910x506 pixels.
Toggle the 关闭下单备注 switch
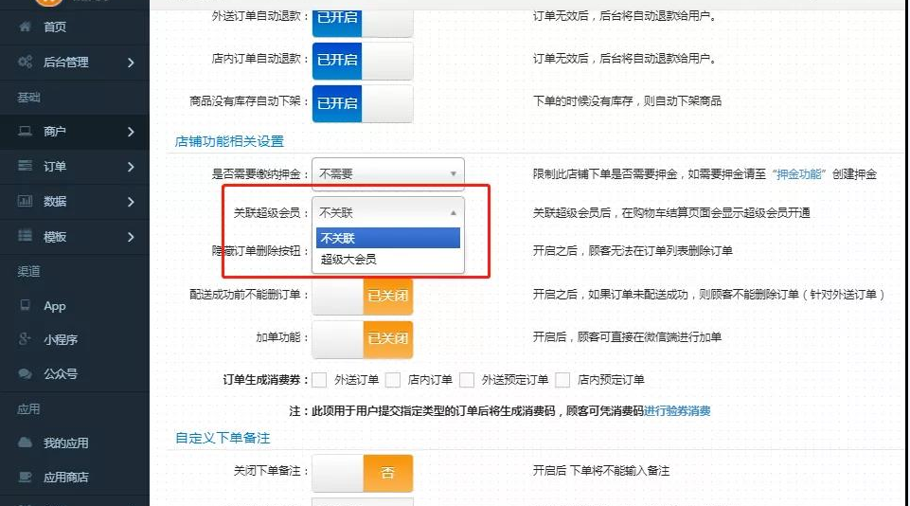(x=363, y=473)
